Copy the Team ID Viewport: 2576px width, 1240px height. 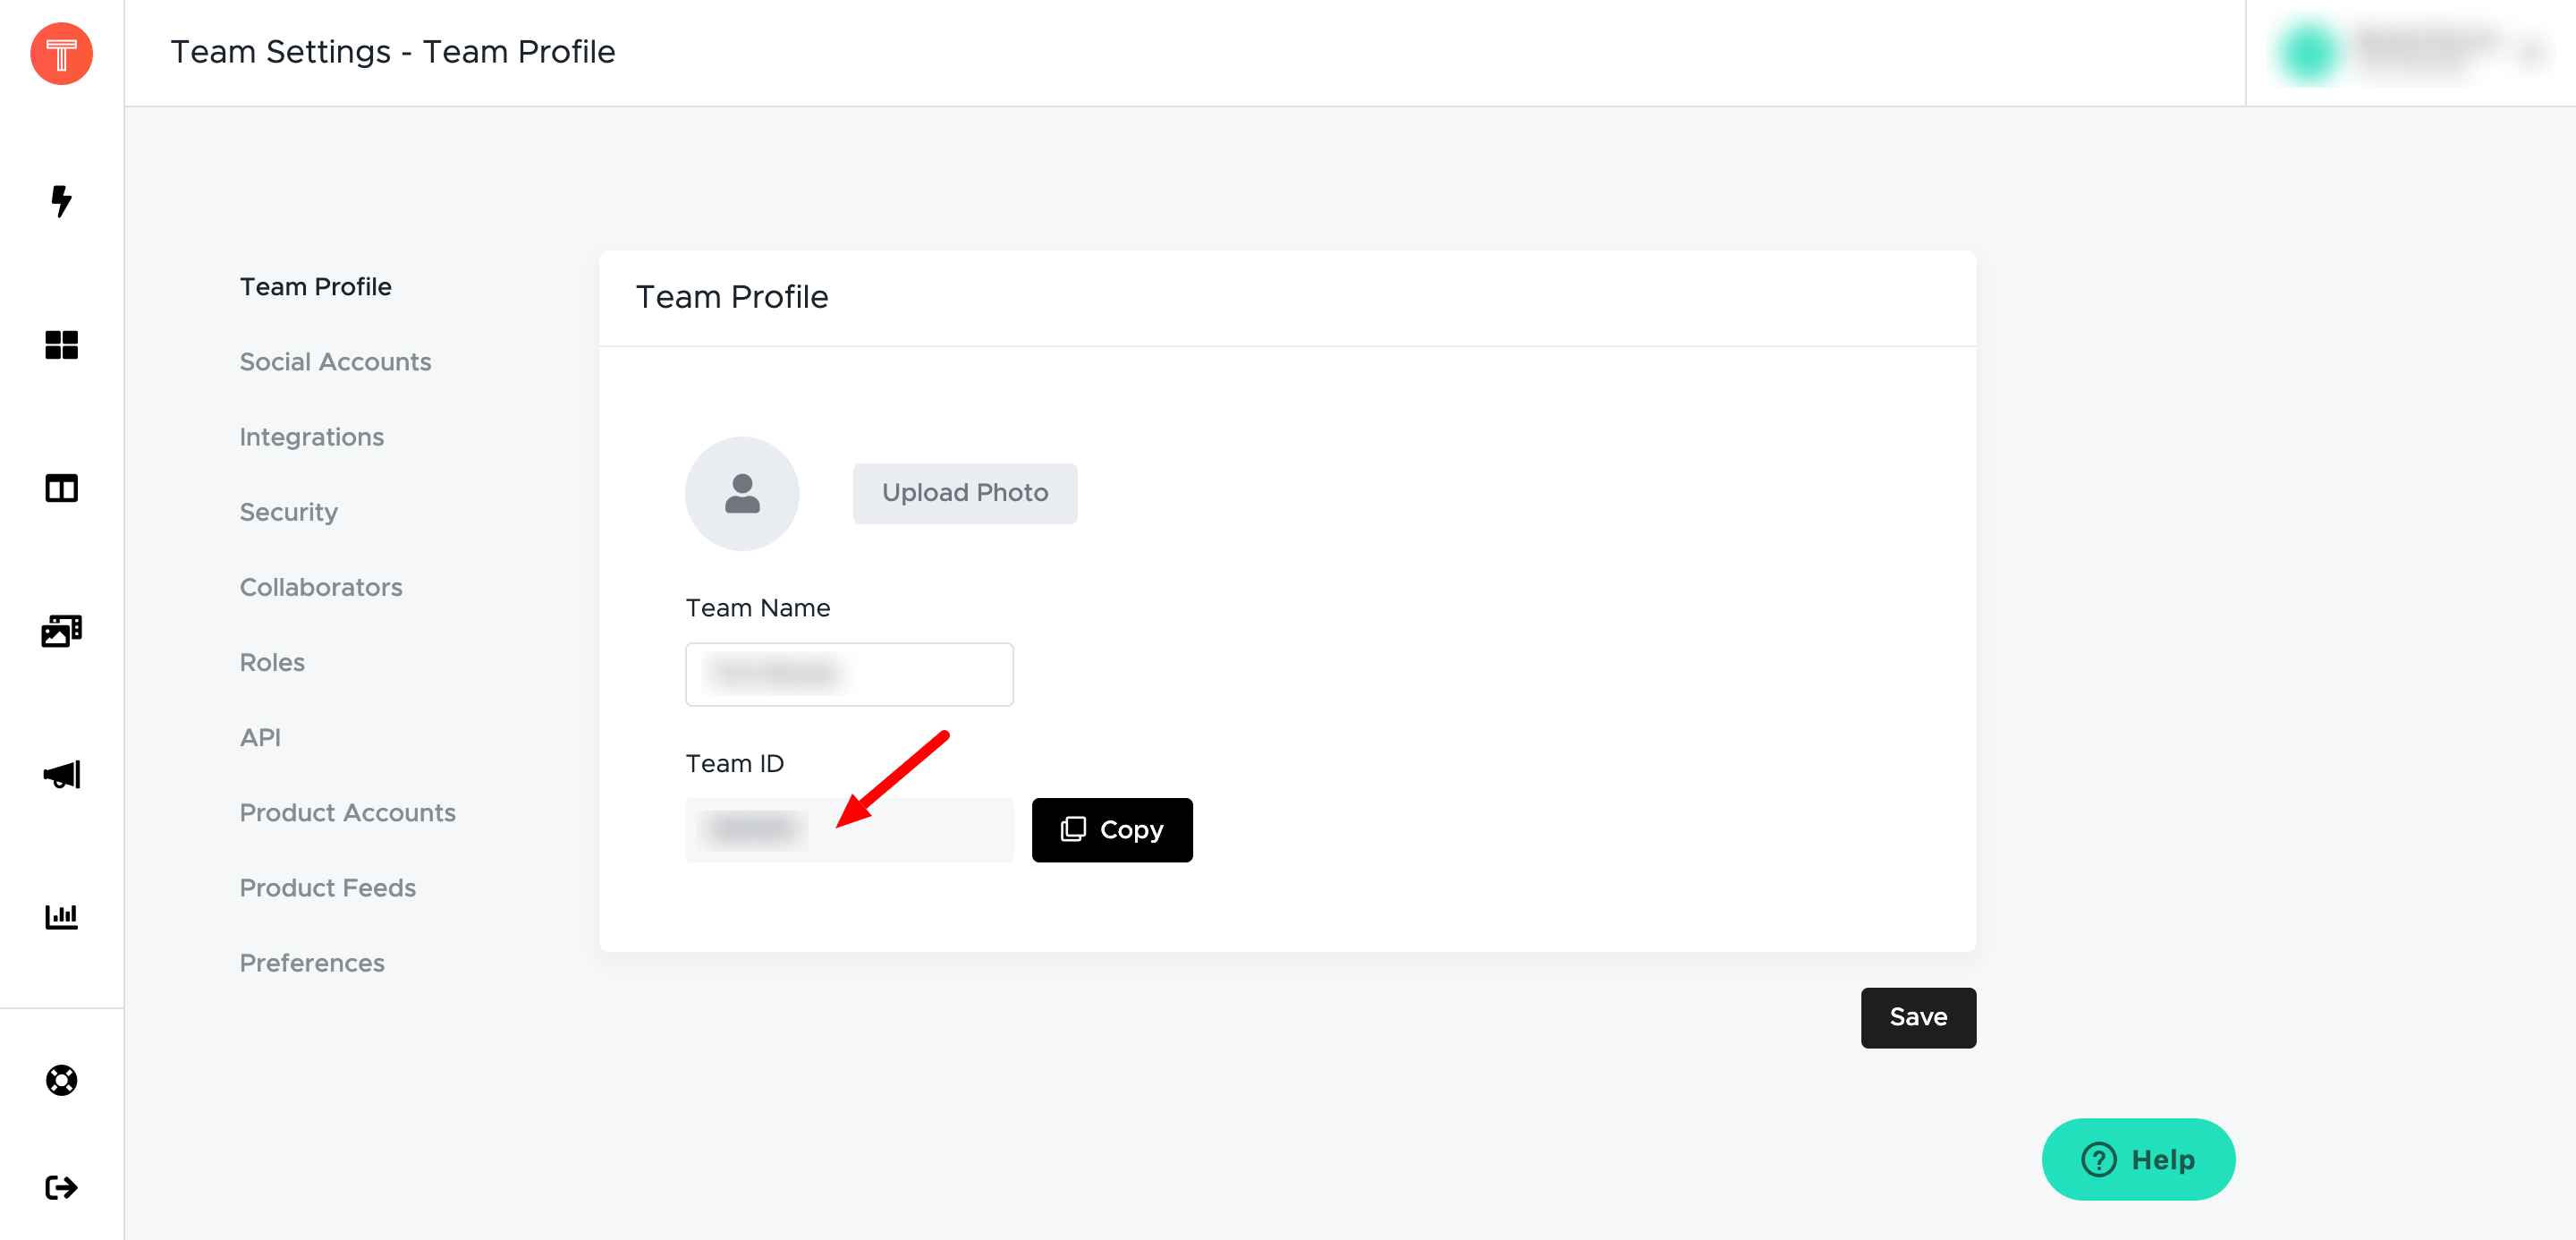pyautogui.click(x=1112, y=830)
